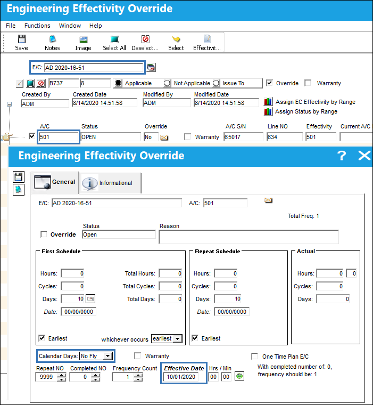Switch to the Informational tab
Viewport: 373px width, 405px height.
click(x=110, y=183)
